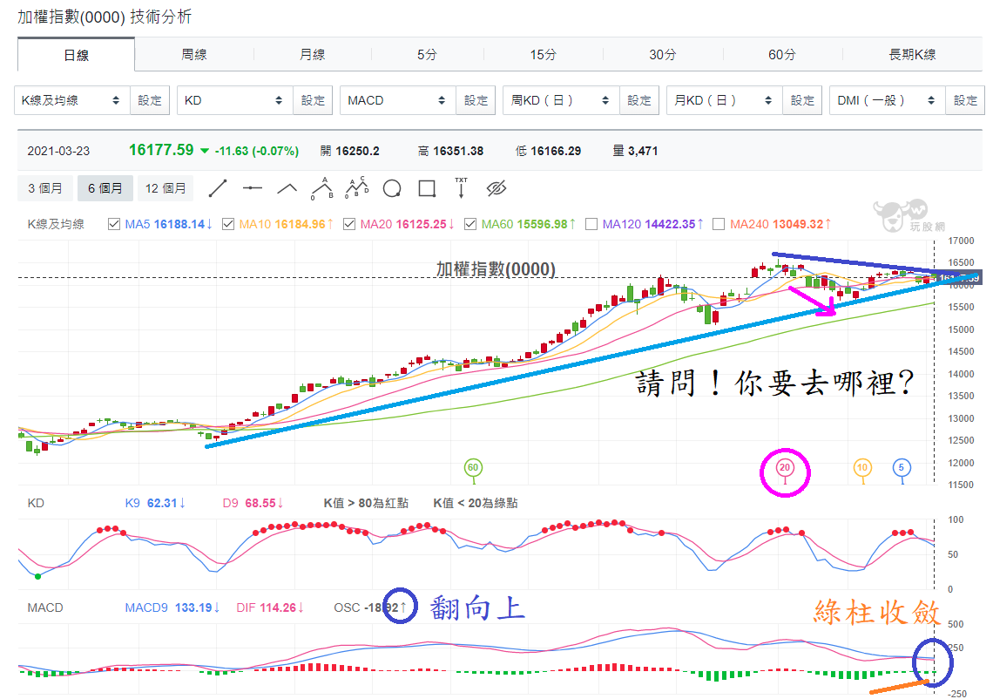
Task: Click the MA60 marker circle below chart
Action: (473, 468)
